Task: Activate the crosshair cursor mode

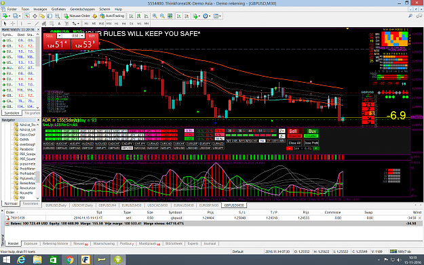Action: point(13,24)
